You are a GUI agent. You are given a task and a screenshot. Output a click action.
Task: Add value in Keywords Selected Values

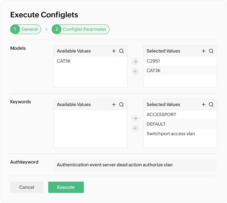204,105
